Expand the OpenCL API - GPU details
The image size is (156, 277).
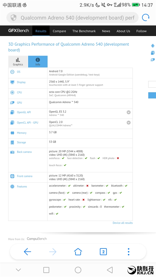128,123
